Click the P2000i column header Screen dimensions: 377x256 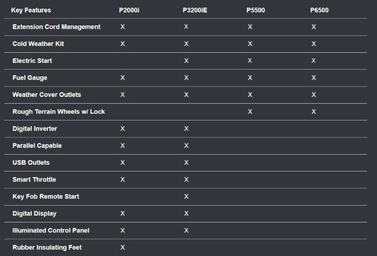[129, 11]
